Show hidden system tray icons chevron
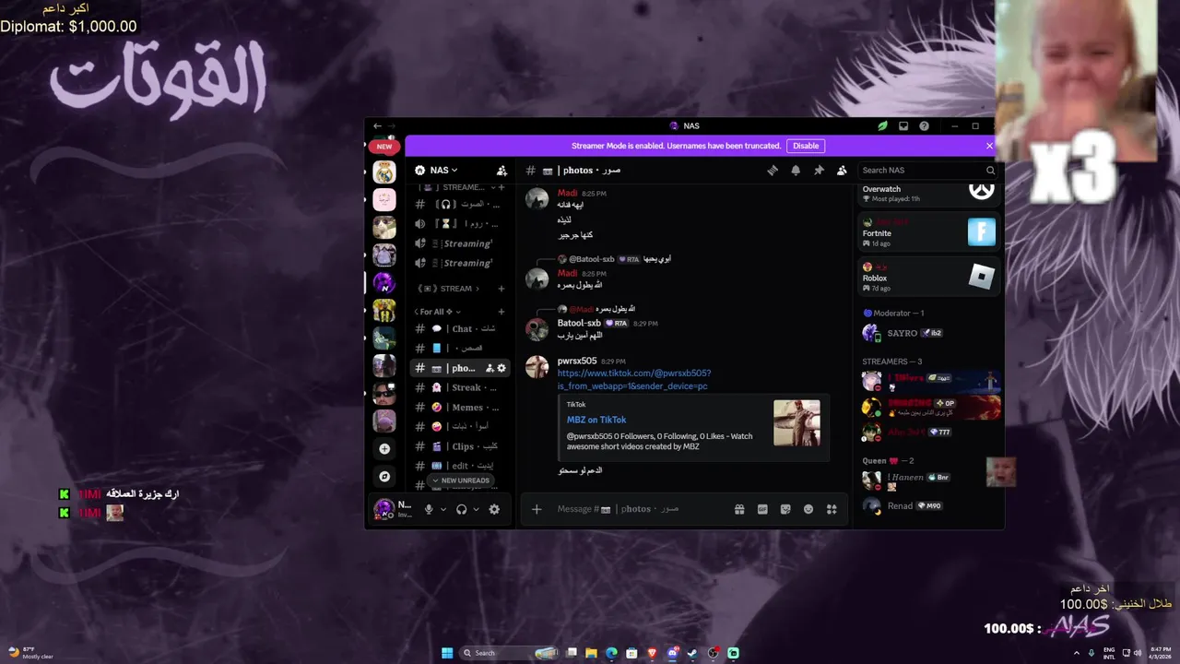The image size is (1180, 664). coord(1078,653)
